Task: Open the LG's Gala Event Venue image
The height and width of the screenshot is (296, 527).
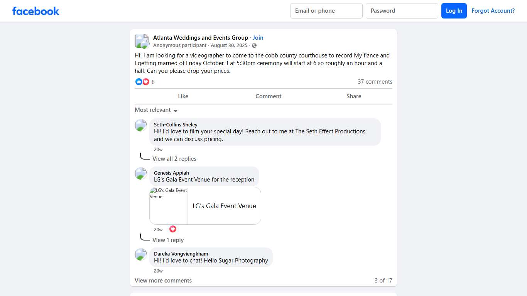Action: tap(169, 206)
